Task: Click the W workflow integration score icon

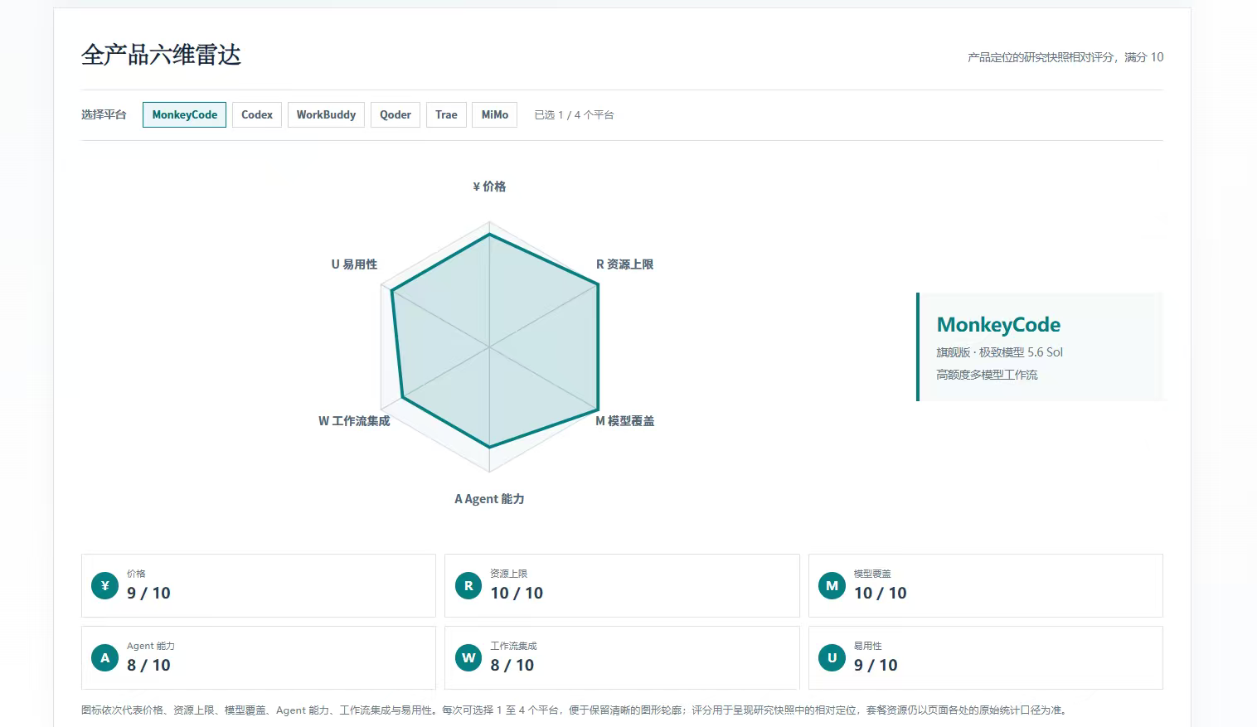Action: [468, 657]
